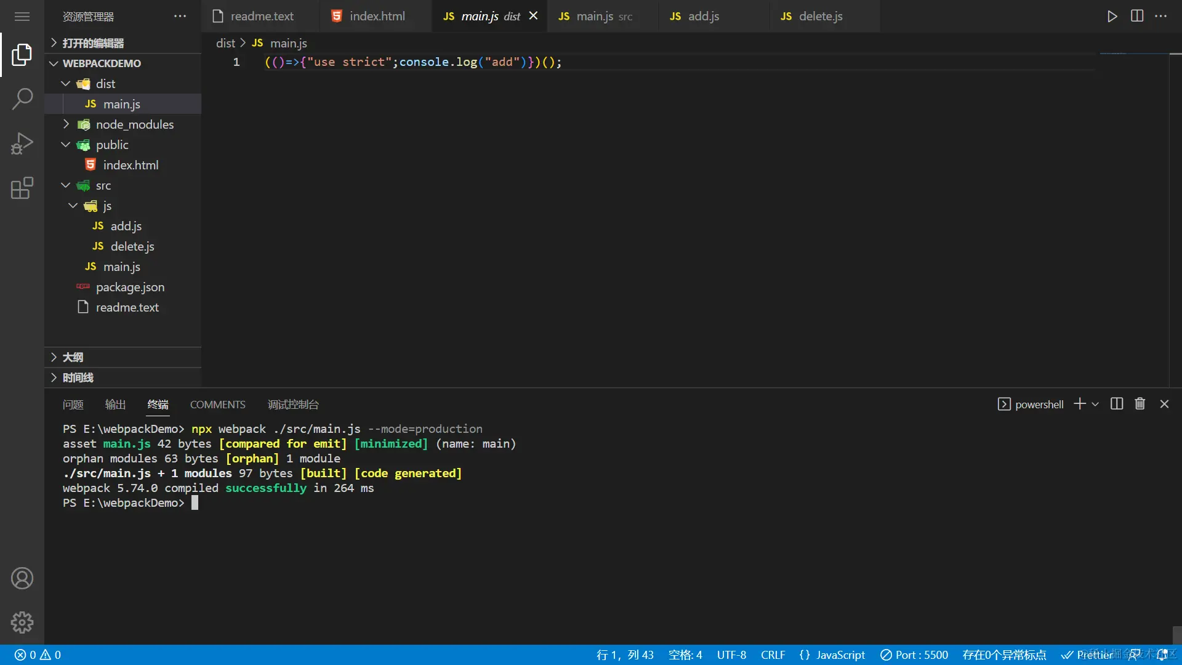Open the new terminal launch profile dropdown

coord(1095,405)
